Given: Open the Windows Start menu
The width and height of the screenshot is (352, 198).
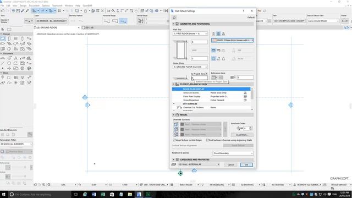Looking at the screenshot, I should [4, 194].
